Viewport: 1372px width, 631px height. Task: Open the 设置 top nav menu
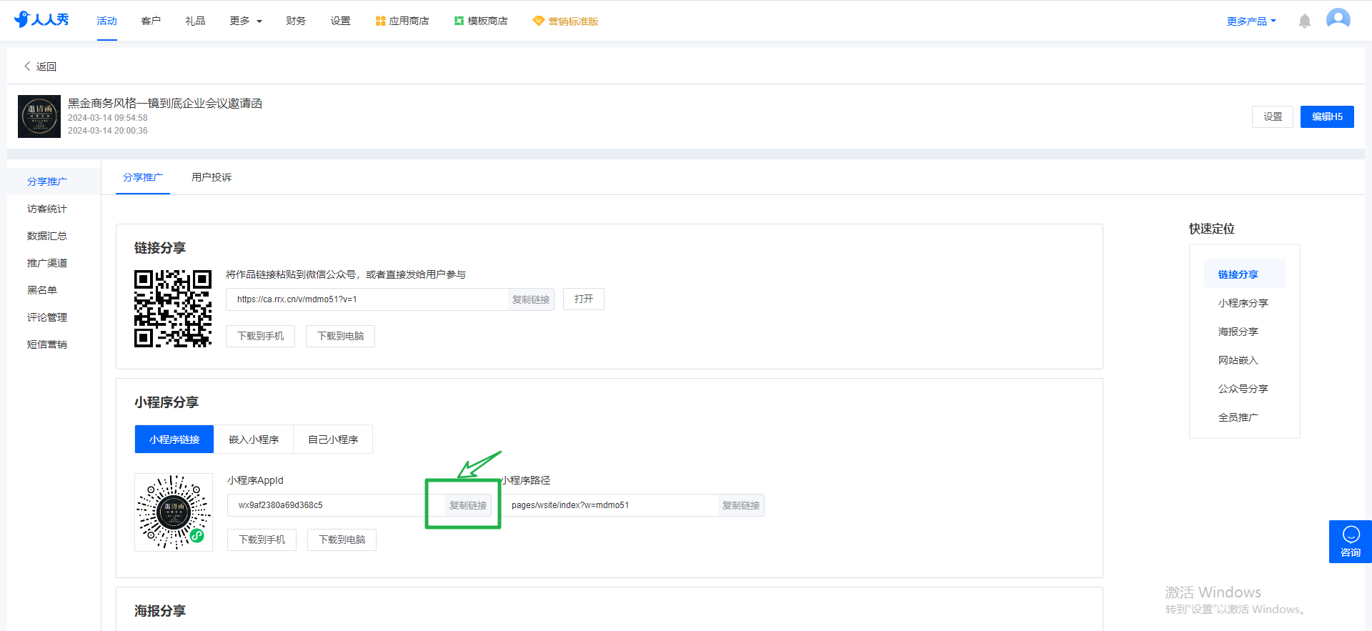click(340, 21)
